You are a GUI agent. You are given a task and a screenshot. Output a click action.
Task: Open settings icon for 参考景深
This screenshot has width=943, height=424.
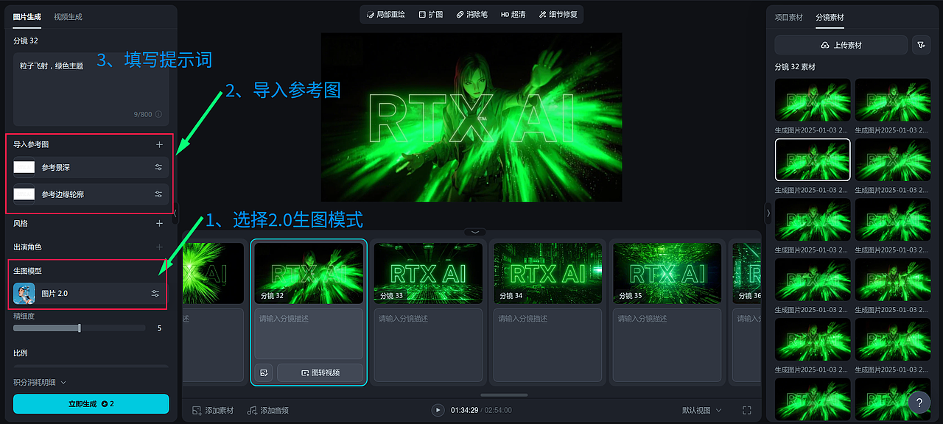158,167
